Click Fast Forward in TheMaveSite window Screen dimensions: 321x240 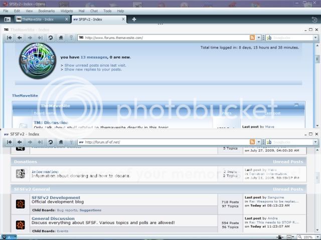point(40,38)
